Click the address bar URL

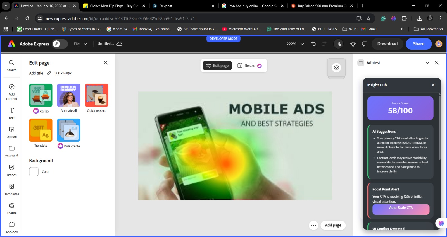[x=120, y=18]
